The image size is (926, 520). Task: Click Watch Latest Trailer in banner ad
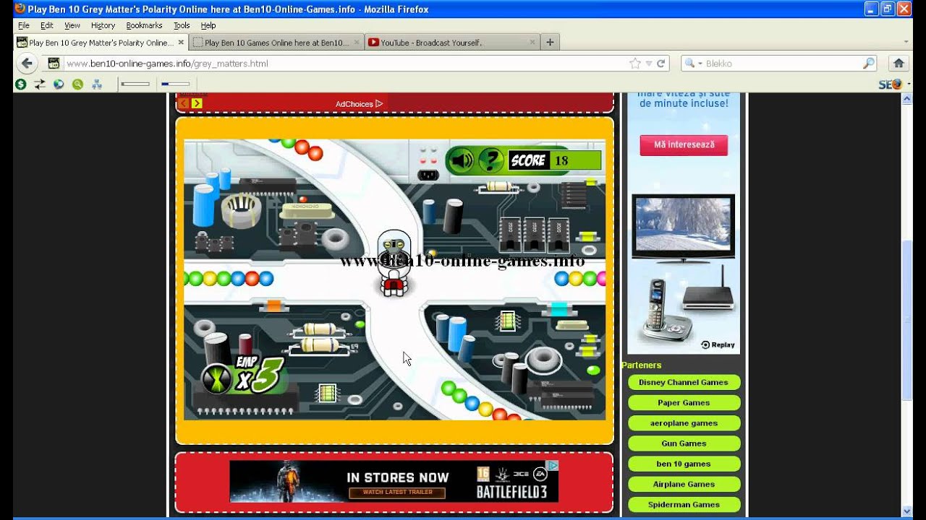coord(397,492)
